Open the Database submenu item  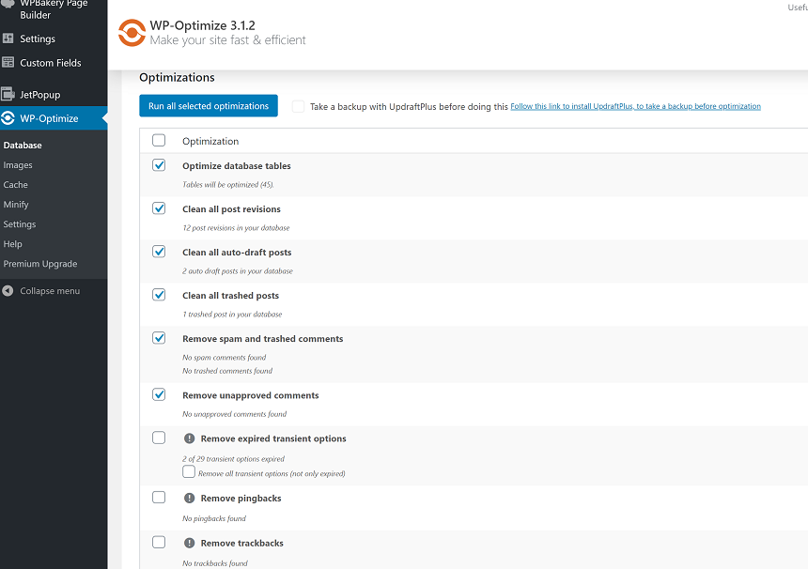pos(23,146)
